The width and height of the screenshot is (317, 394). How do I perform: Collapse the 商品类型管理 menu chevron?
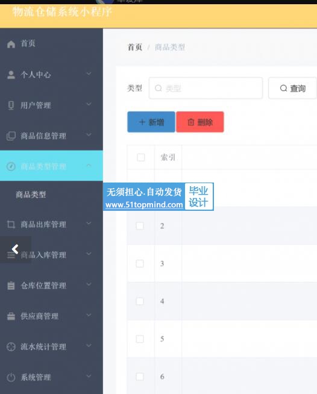pos(89,165)
